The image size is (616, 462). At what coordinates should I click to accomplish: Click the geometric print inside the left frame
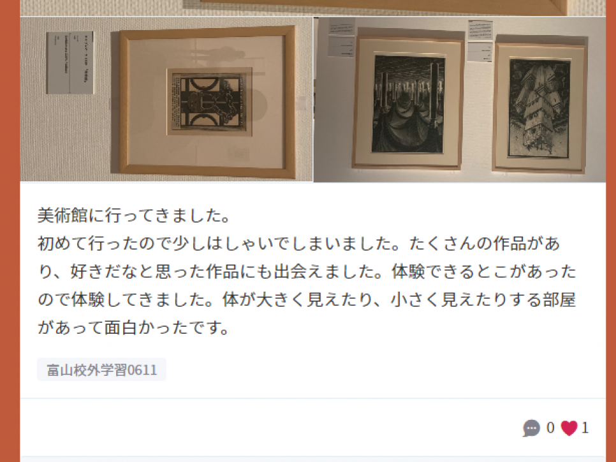209,102
